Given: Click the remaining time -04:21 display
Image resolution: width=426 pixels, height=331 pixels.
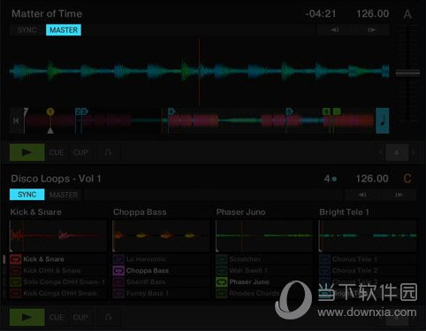Looking at the screenshot, I should click(321, 13).
